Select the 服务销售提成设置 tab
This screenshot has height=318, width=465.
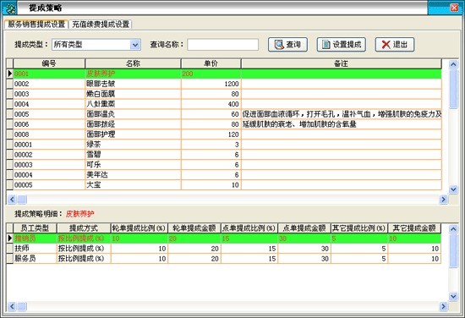coord(36,24)
